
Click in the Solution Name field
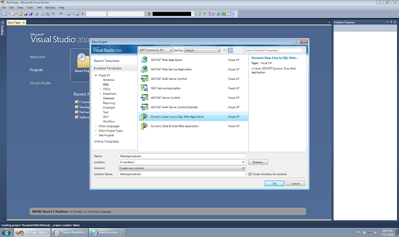pyautogui.click(x=182, y=174)
